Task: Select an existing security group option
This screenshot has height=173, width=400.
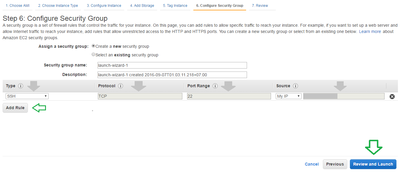Action: click(x=93, y=55)
